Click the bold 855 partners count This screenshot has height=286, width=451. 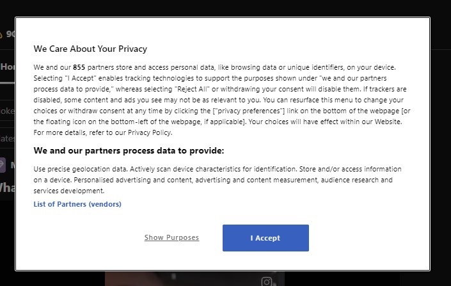coord(79,67)
